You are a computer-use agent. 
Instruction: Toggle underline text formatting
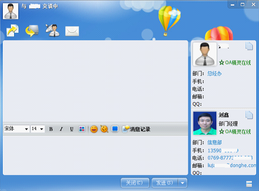pyautogui.click(x=72, y=129)
